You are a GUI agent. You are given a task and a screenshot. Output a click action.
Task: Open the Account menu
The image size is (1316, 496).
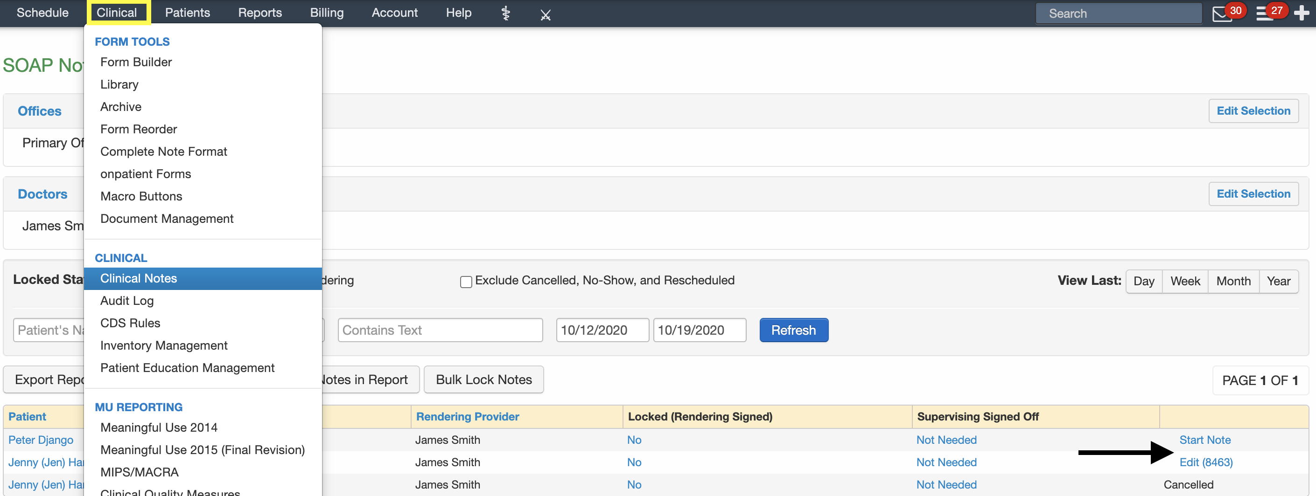point(394,13)
